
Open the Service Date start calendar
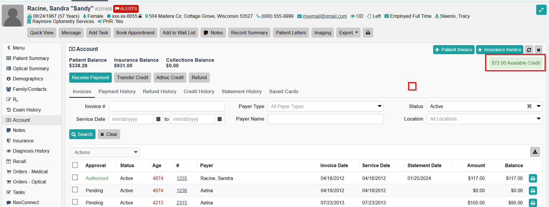point(158,119)
